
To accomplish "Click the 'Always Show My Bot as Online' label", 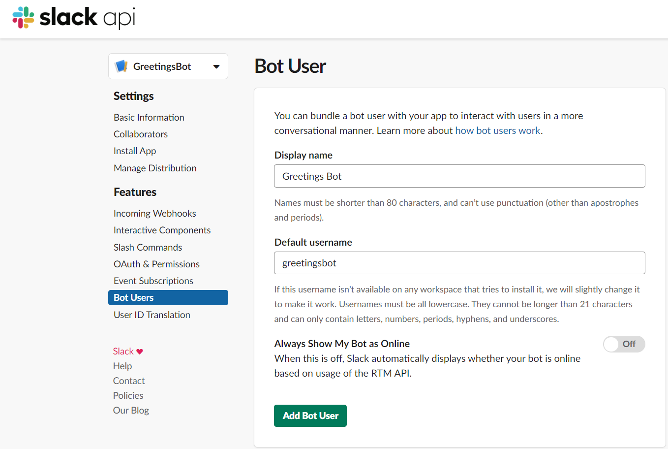I will pos(342,344).
